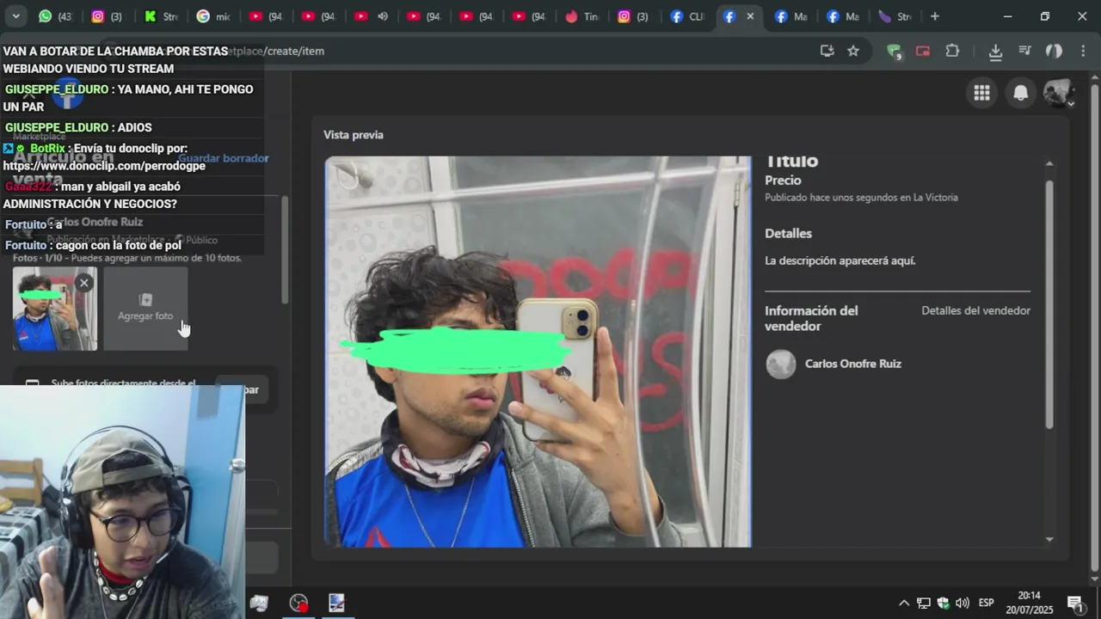The height and width of the screenshot is (619, 1101).
Task: Click 'Publicado hace unos segundos en La Victoria'
Action: pyautogui.click(x=861, y=198)
